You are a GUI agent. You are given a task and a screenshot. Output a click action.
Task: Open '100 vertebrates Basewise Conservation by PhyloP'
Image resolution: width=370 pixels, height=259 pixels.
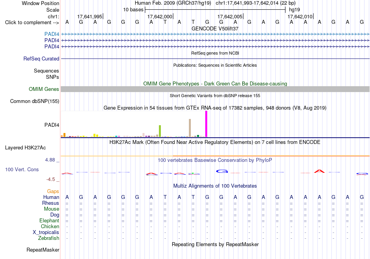coord(215,160)
